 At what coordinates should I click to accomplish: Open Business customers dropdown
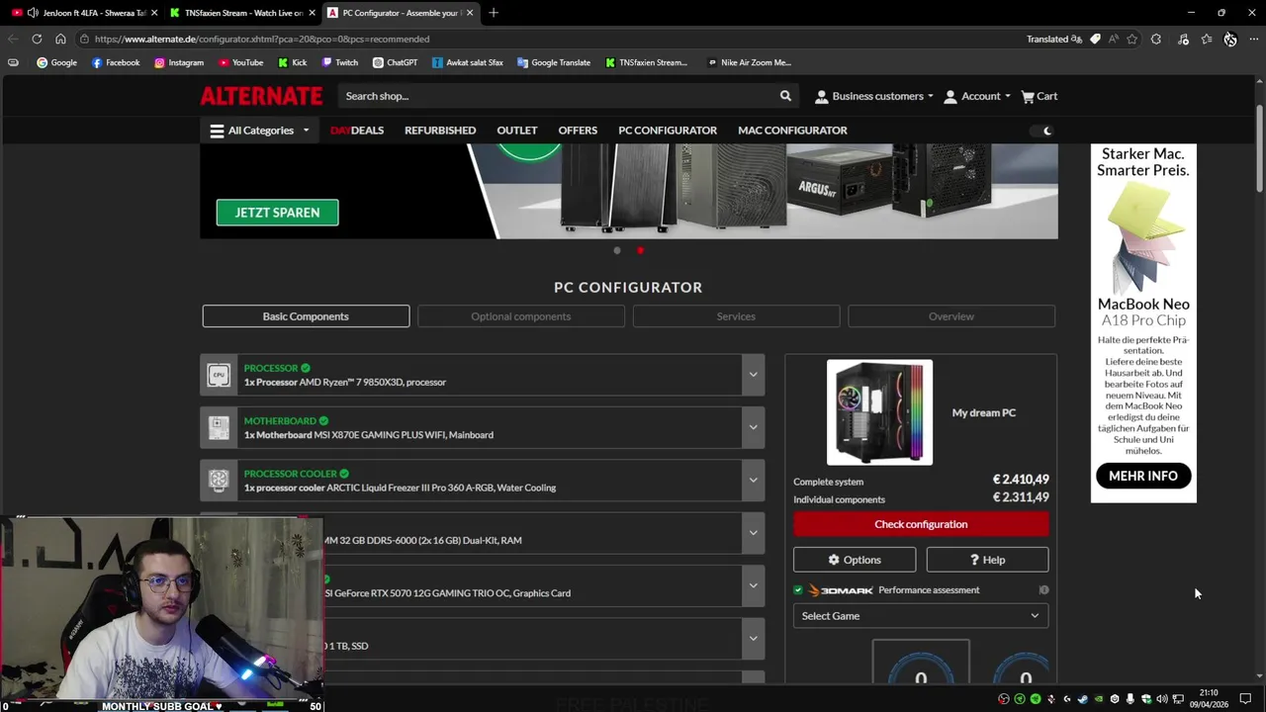pyautogui.click(x=874, y=96)
